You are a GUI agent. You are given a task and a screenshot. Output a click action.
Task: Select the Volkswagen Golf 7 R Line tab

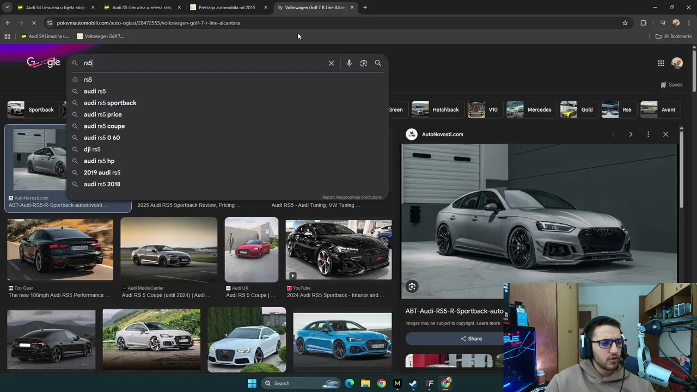(315, 8)
